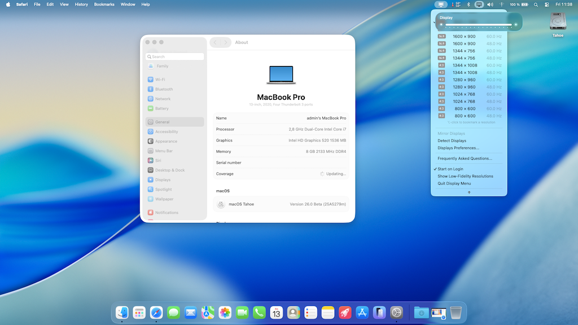578x325 pixels.
Task: Open Messages in the Dock
Action: pos(173,313)
